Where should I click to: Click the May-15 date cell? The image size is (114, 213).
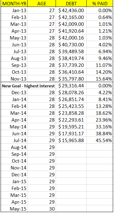(x=14, y=209)
